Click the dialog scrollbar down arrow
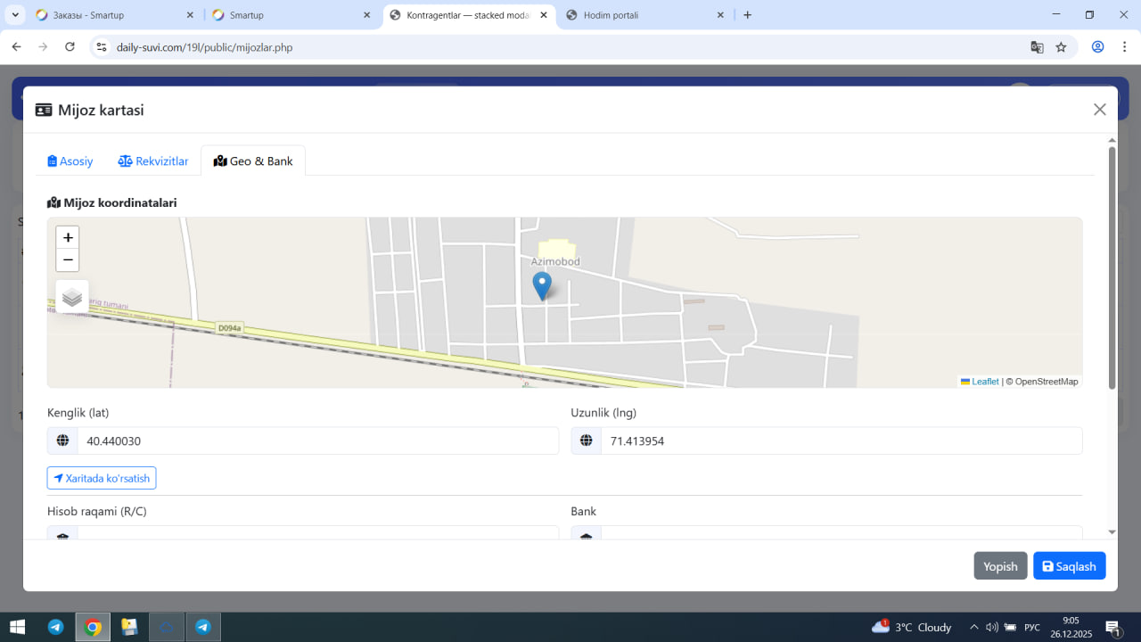The image size is (1141, 642). tap(1112, 532)
